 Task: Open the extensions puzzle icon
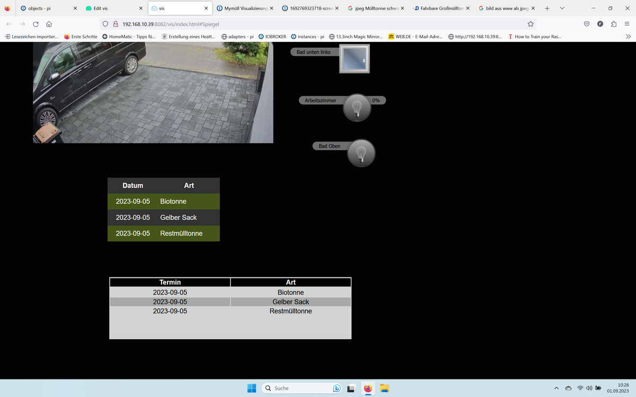point(614,24)
